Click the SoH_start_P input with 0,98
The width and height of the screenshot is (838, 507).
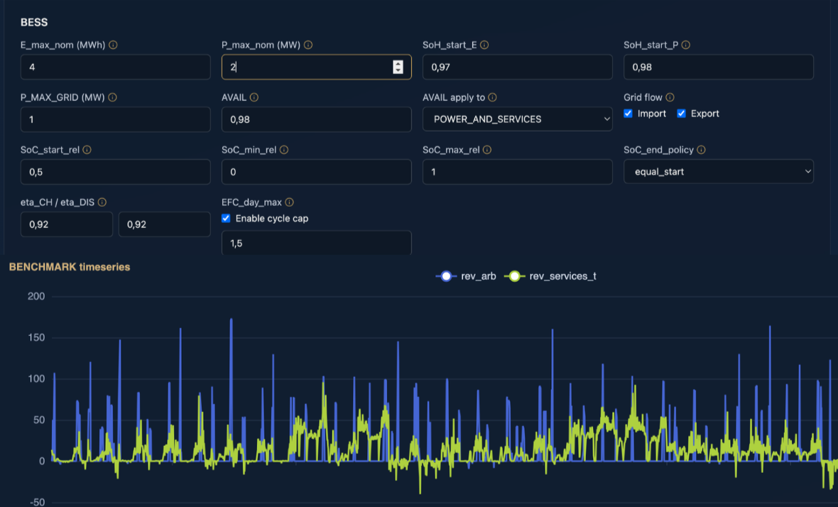718,67
